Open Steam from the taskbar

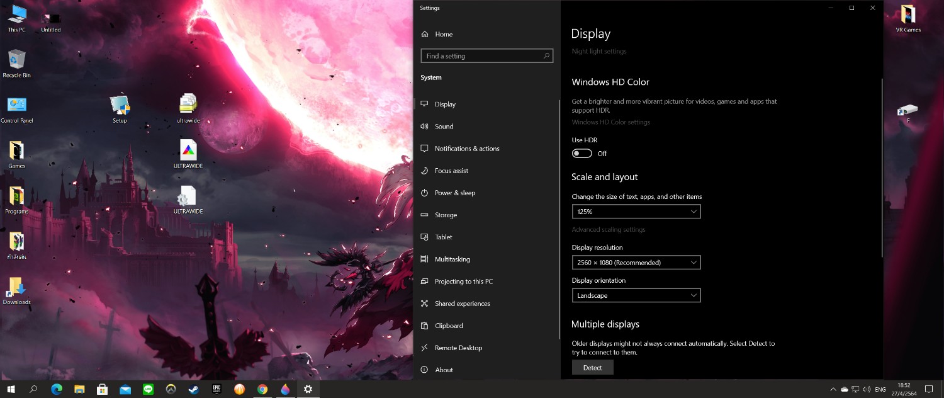point(194,389)
